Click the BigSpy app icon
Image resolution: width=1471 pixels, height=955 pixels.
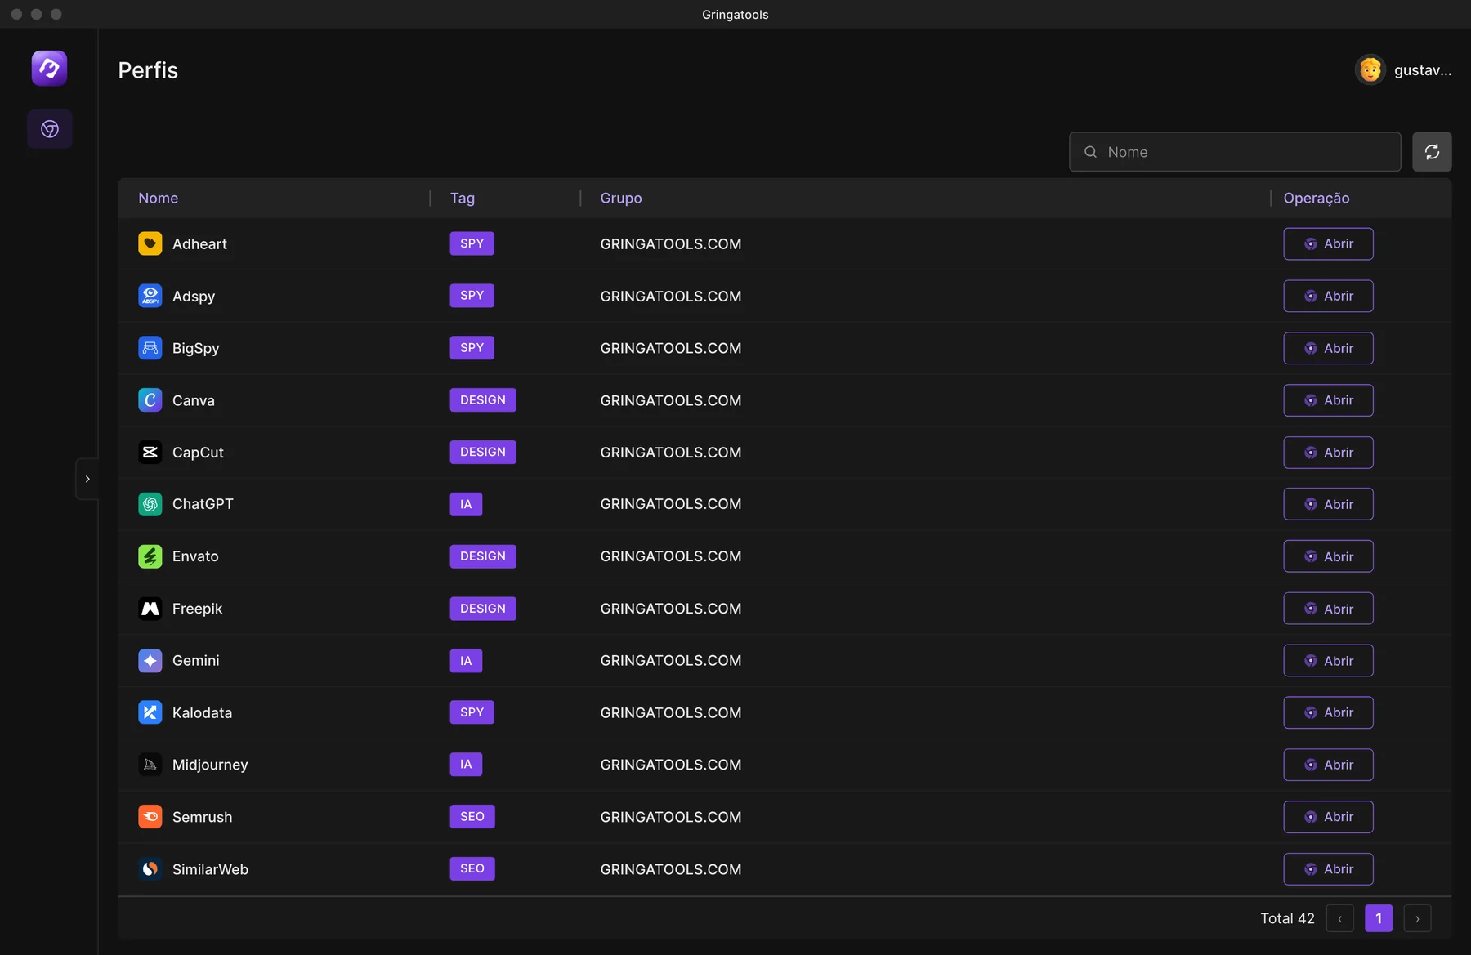pos(150,348)
